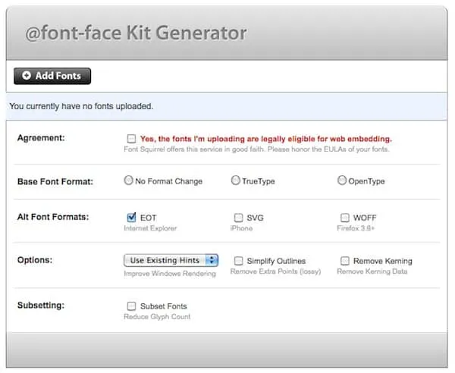Click the red agreement text label
Viewport: 455px width, 373px height.
[265, 139]
